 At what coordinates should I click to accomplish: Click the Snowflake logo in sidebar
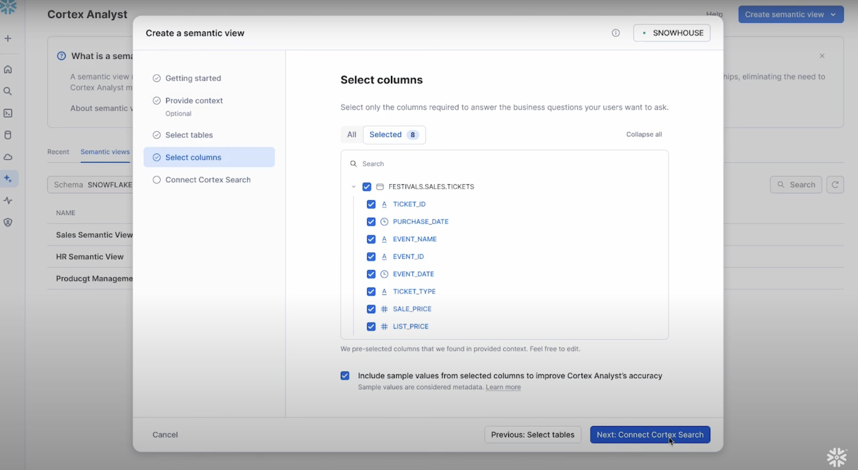point(9,7)
